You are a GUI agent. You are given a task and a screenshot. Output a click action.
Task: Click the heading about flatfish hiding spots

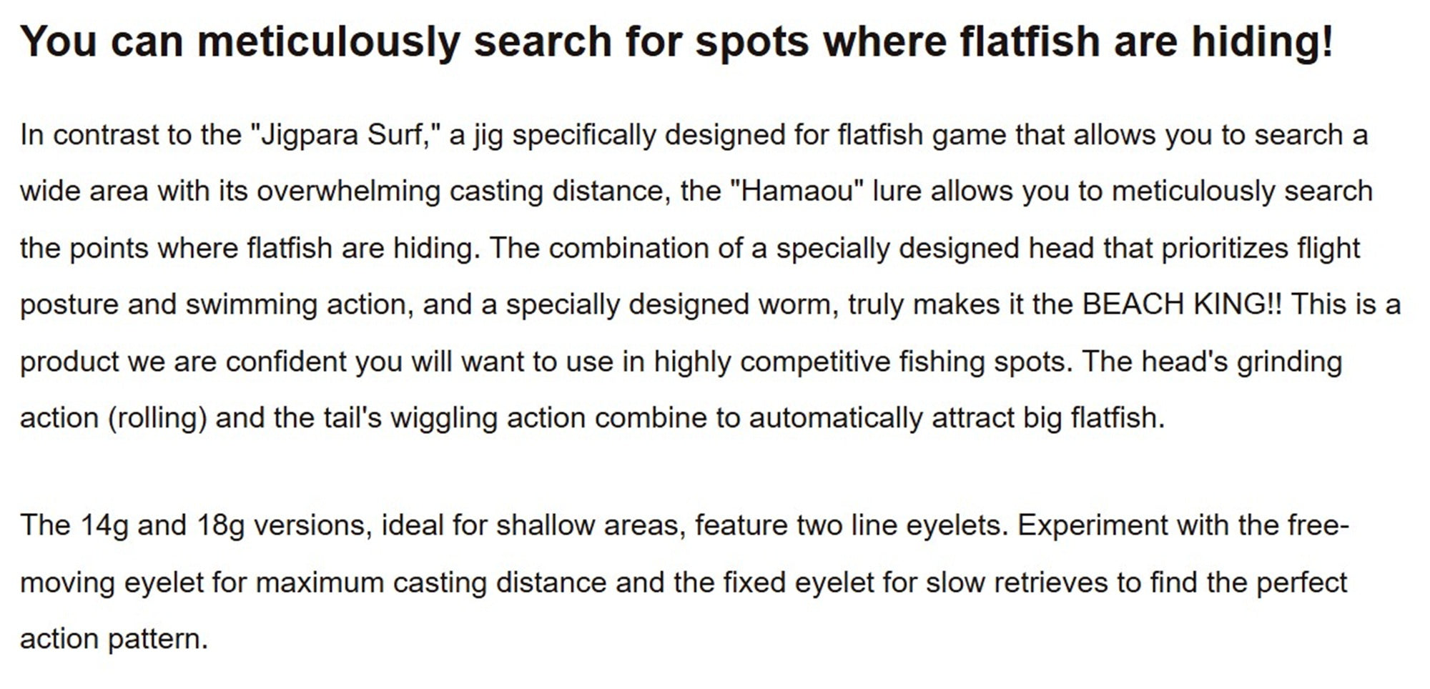pyautogui.click(x=676, y=41)
